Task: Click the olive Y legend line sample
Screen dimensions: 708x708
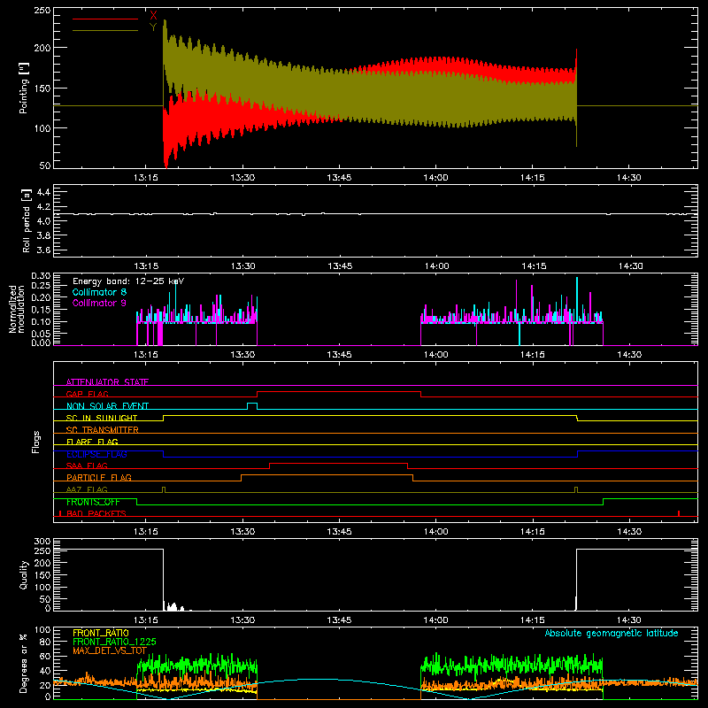Action: [x=105, y=31]
